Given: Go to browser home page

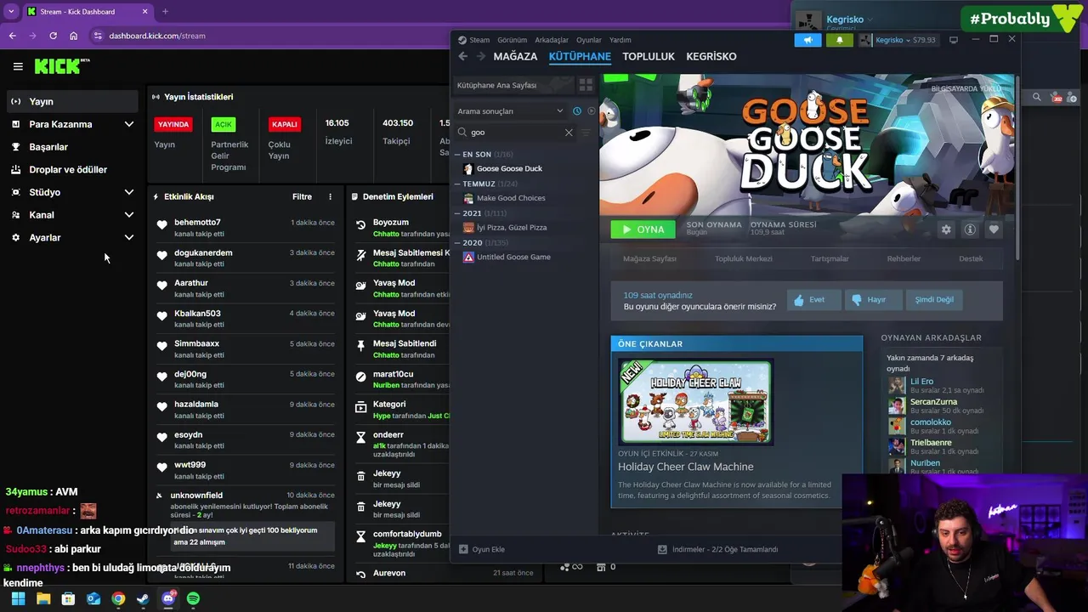Looking at the screenshot, I should tap(73, 36).
